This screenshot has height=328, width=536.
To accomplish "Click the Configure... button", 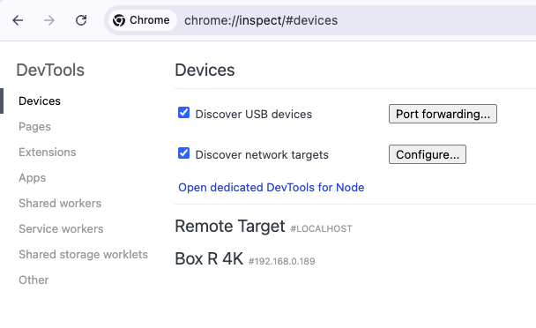I will pos(428,154).
